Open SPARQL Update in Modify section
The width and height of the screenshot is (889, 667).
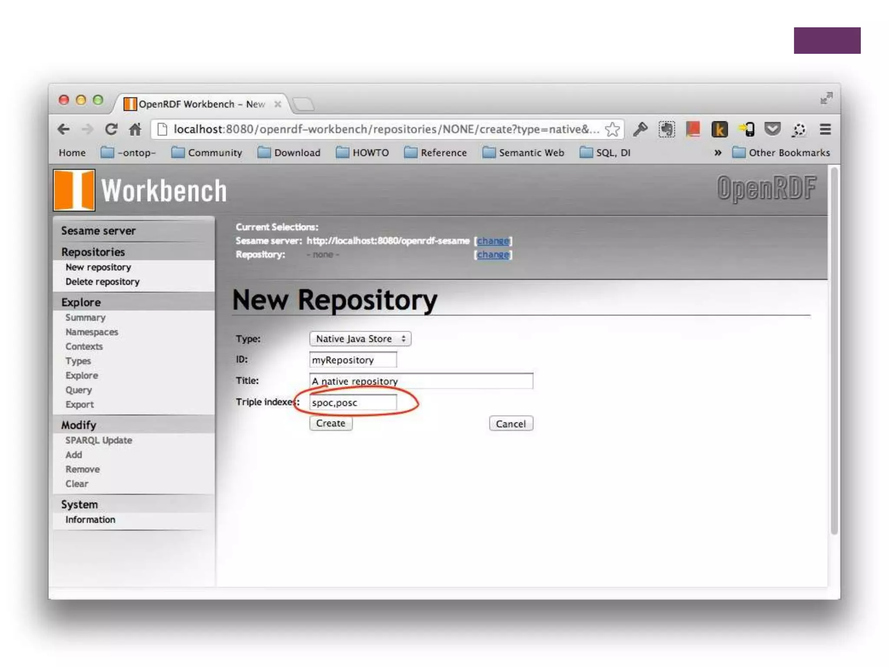(99, 440)
